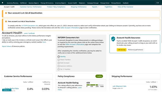Open Seller Account Information link in INFORM panel

(75, 44)
